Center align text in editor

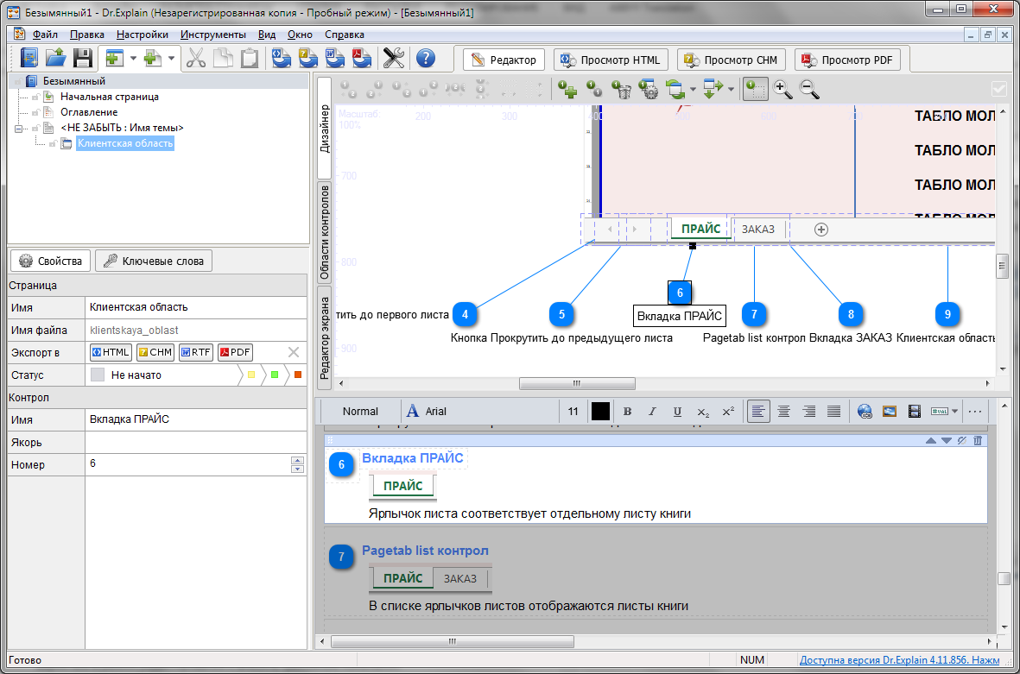(x=784, y=412)
